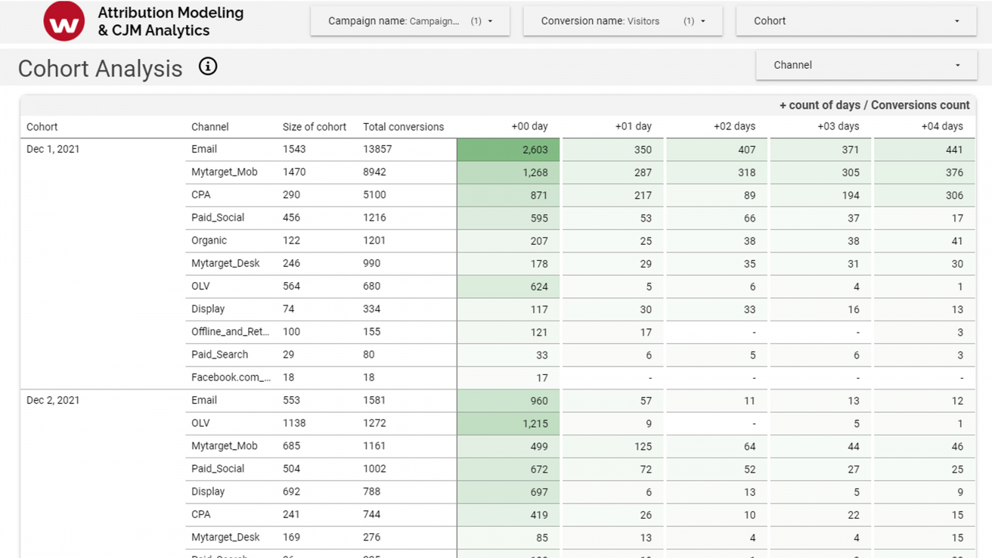Click the red W logo icon

click(x=64, y=22)
